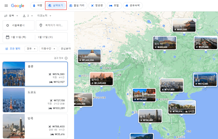Expand the 이코노미 seat class dropdown
Screen dimensions: 218x139
click(44, 16)
